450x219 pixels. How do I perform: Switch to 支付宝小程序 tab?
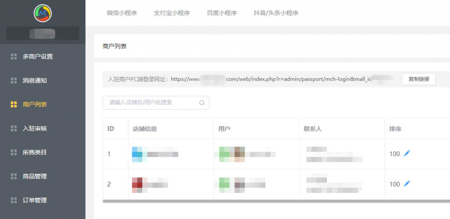tap(172, 13)
